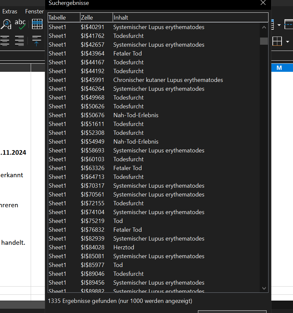The image size is (293, 313).
Task: Select column M header
Action: (279, 68)
